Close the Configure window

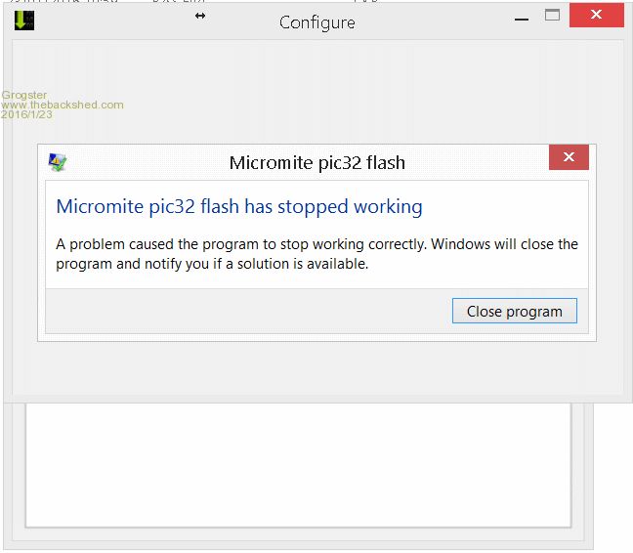[597, 16]
